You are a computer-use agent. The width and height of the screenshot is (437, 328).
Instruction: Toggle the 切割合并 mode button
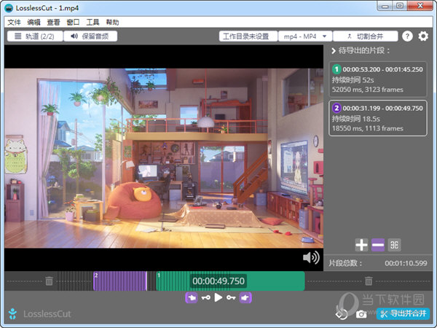[366, 36]
